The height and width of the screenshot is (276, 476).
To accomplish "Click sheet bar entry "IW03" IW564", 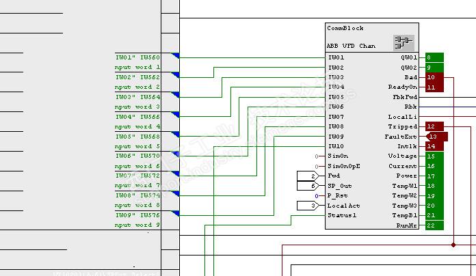I will pos(137,97).
